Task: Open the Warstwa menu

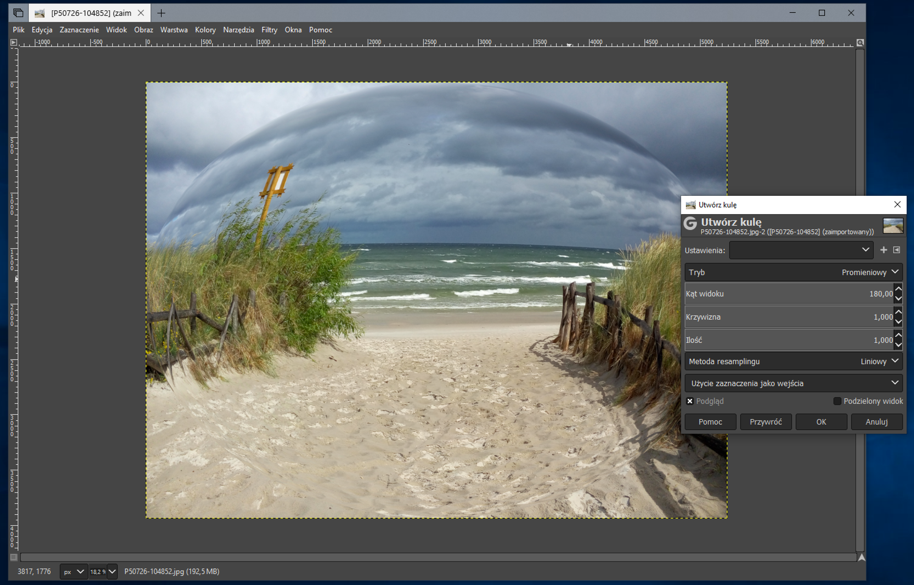Action: [174, 30]
